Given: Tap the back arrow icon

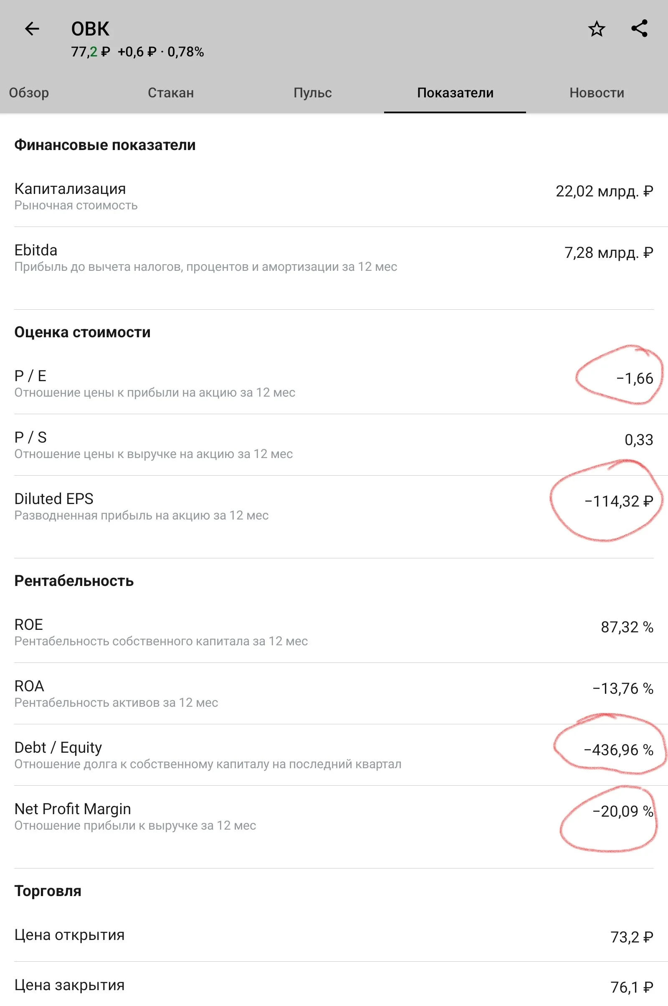Looking at the screenshot, I should (32, 29).
